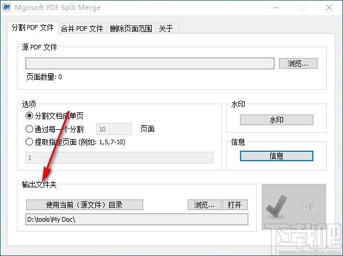
Task: Click the 打开 output folder button
Action: [235, 205]
